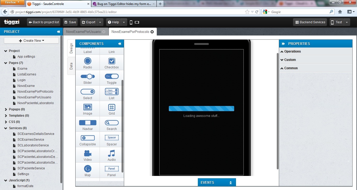Open the SCExamesService tree item
The width and height of the screenshot is (357, 190).
point(31,140)
